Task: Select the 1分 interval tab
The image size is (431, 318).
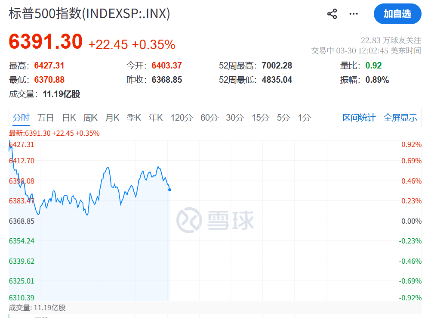Action: (x=304, y=118)
